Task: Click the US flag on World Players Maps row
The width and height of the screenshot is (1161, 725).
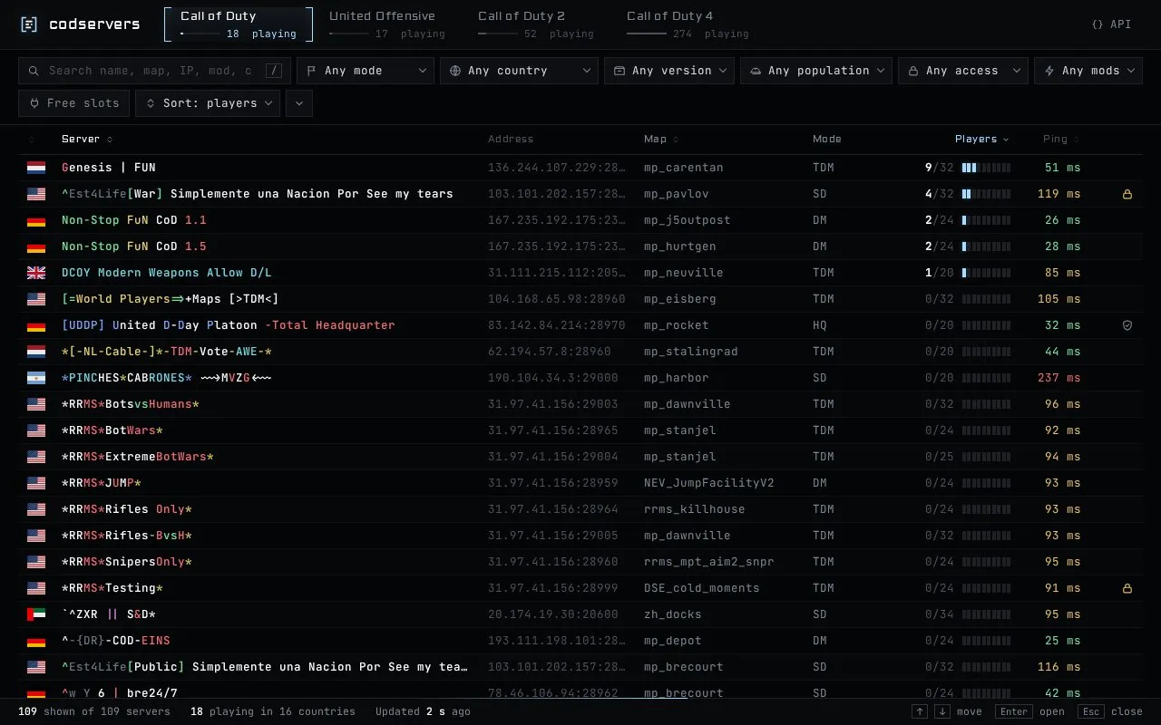Action: 36,299
